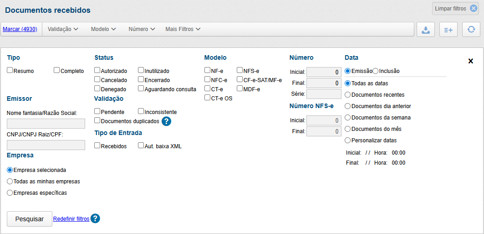Click the add columns list icon
Image resolution: width=484 pixels, height=234 pixels.
(448, 30)
